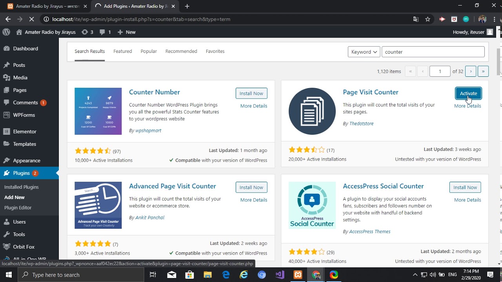502x282 pixels.
Task: Click the Page Visit Counter icon thumbnail
Action: 312,111
